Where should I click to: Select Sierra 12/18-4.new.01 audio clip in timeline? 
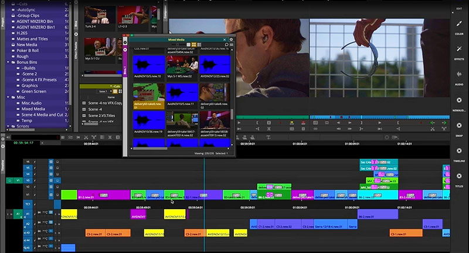(330, 224)
